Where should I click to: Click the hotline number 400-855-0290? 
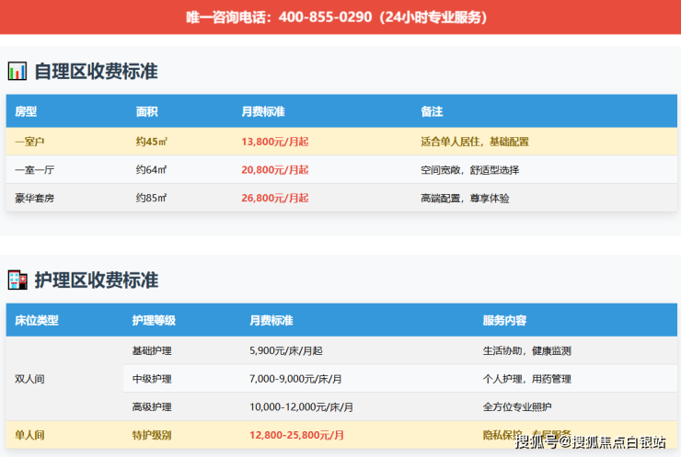325,17
